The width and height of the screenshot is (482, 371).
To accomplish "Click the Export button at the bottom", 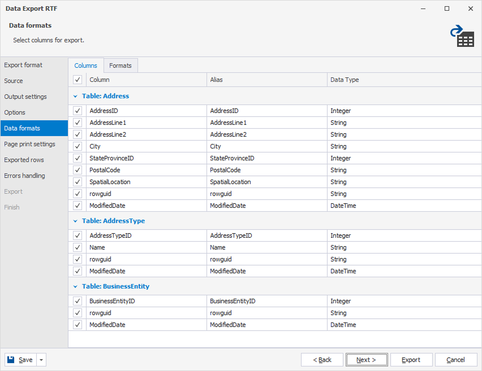I will click(411, 360).
